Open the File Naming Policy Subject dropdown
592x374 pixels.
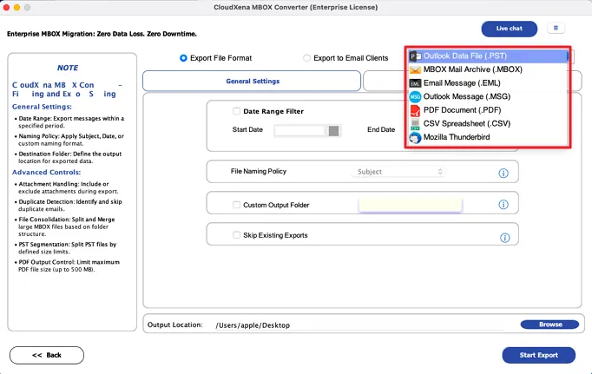click(x=398, y=172)
